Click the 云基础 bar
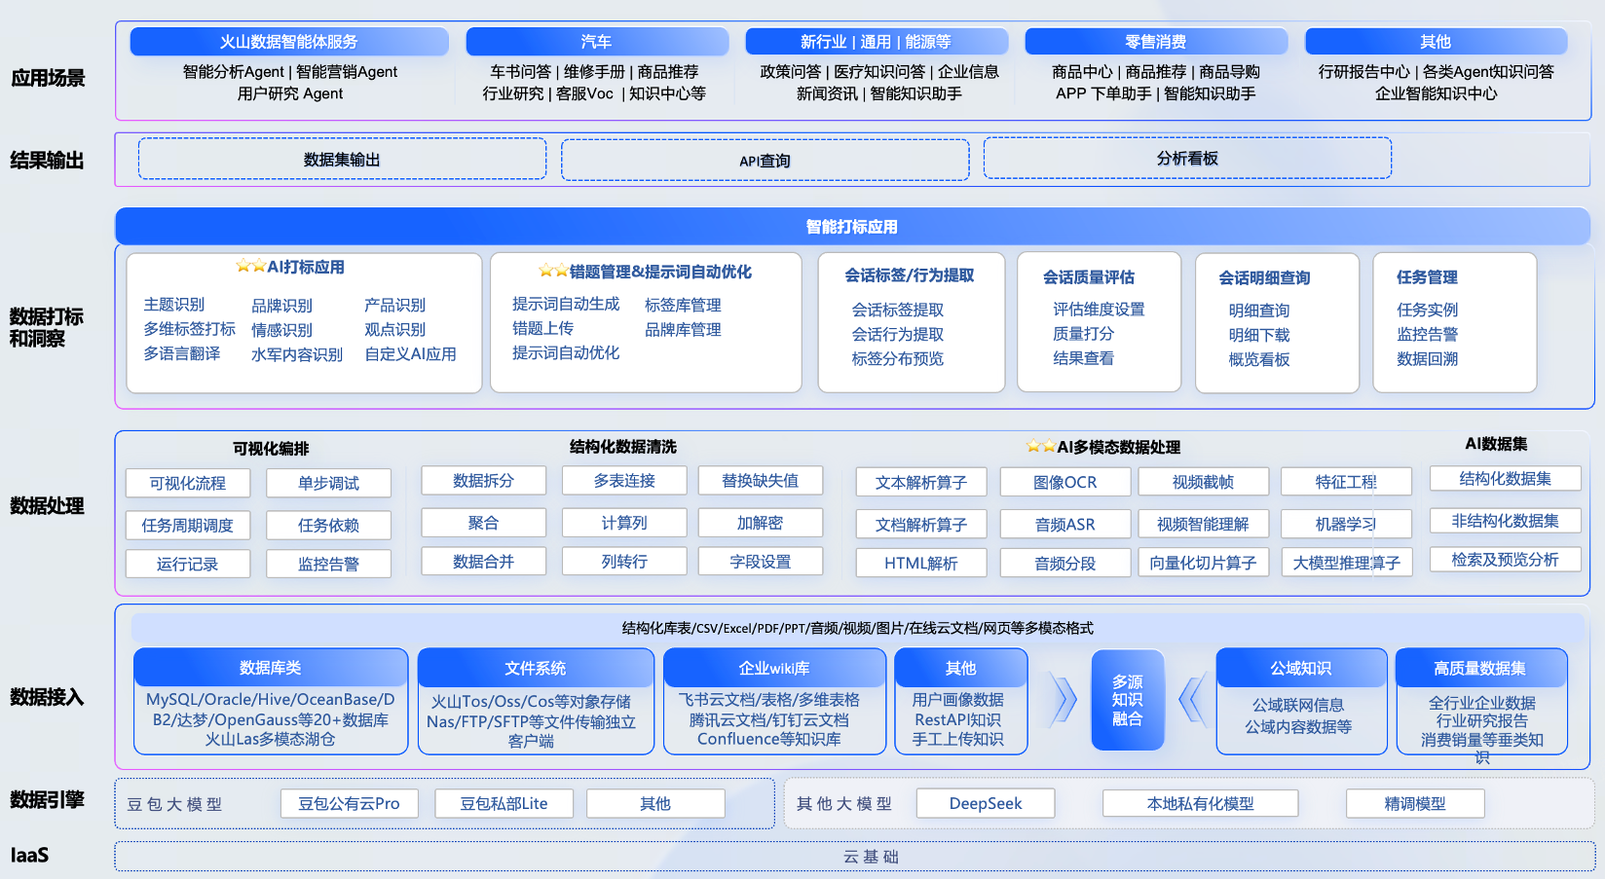 854,857
